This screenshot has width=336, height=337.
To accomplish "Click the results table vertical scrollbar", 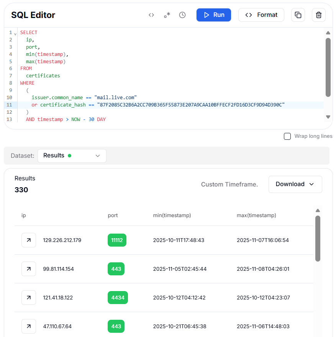I will pyautogui.click(x=318, y=238).
